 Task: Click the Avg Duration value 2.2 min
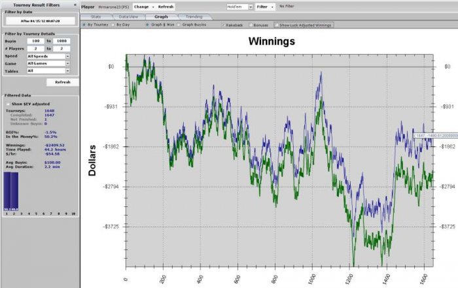coord(52,167)
